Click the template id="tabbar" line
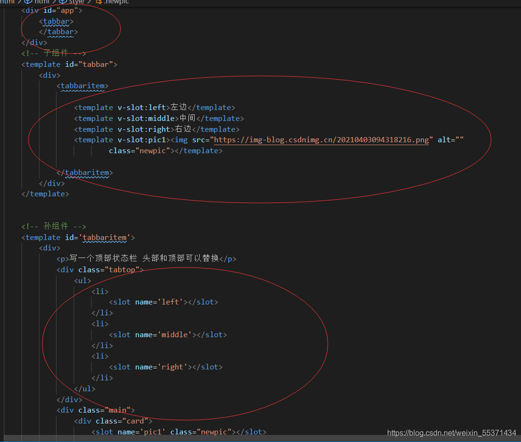The width and height of the screenshot is (521, 442). [69, 64]
